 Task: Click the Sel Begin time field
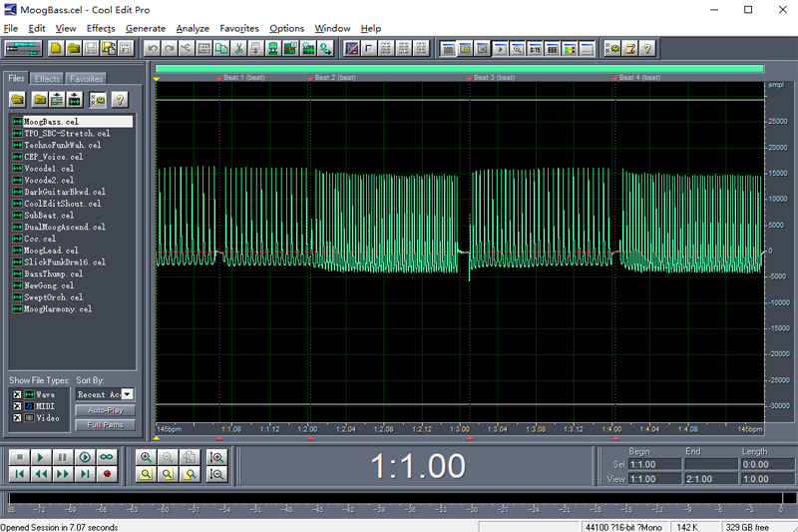[x=655, y=464]
